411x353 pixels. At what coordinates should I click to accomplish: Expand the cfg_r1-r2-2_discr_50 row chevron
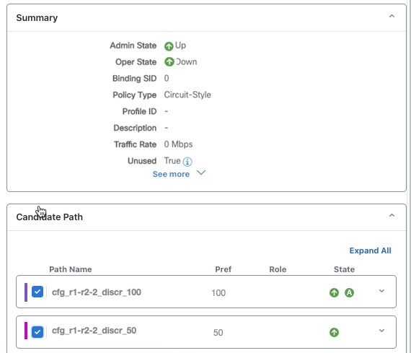point(381,331)
